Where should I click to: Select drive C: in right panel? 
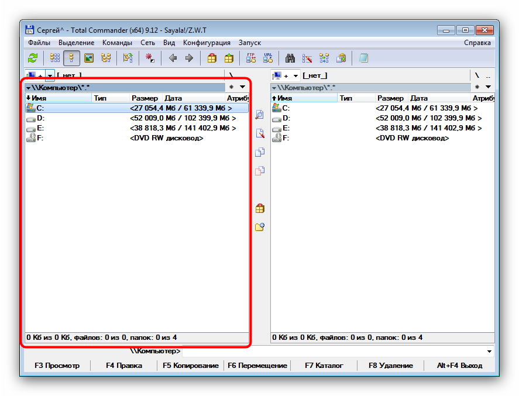pyautogui.click(x=383, y=108)
